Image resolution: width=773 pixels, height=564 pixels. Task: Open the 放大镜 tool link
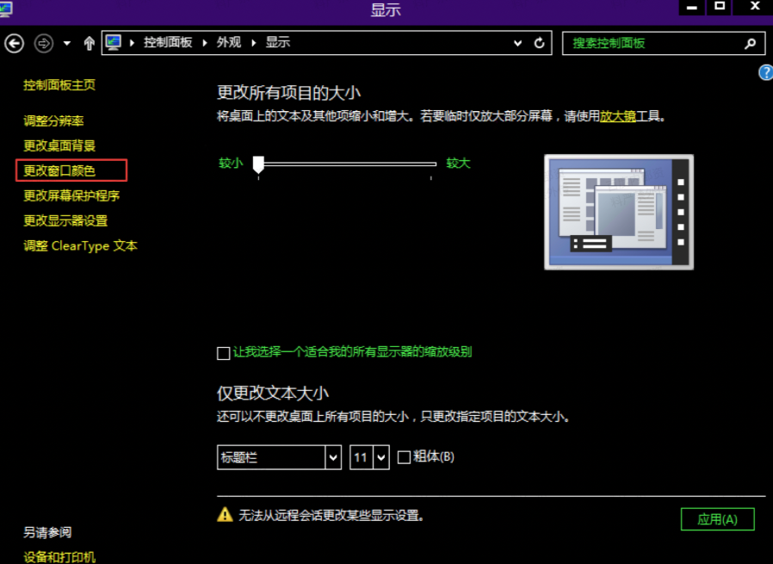pos(617,116)
